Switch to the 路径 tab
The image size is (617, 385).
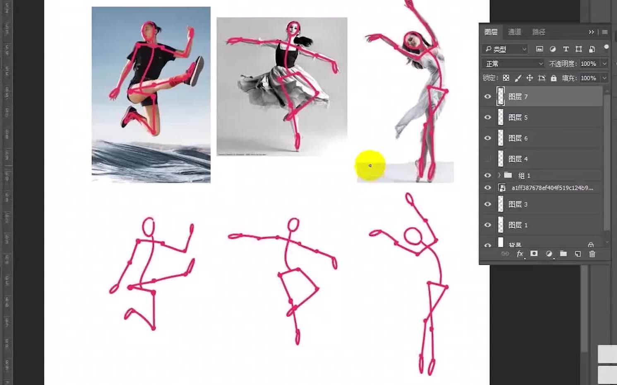click(538, 32)
